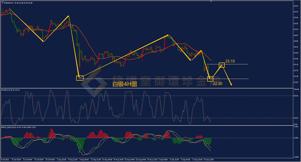Click the 23.10 price text label

[230, 61]
